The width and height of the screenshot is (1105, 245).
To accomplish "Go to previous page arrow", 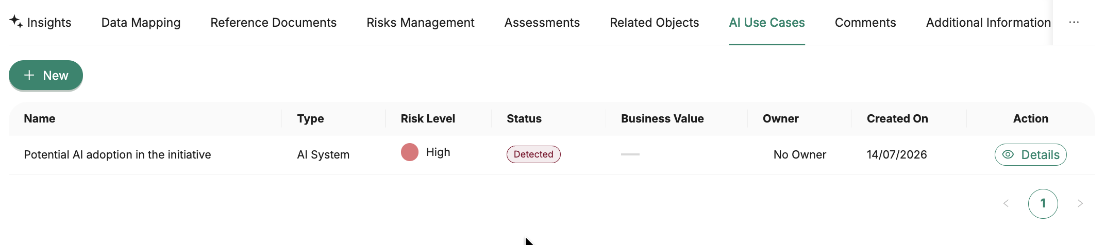I will 1006,203.
